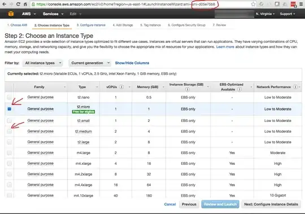The width and height of the screenshot is (305, 214).
Task: Click the orange AWS cube logo
Action: (x=11, y=14)
